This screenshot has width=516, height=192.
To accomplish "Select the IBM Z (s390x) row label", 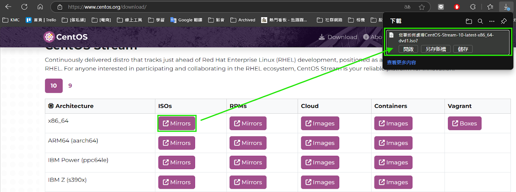I will click(67, 180).
